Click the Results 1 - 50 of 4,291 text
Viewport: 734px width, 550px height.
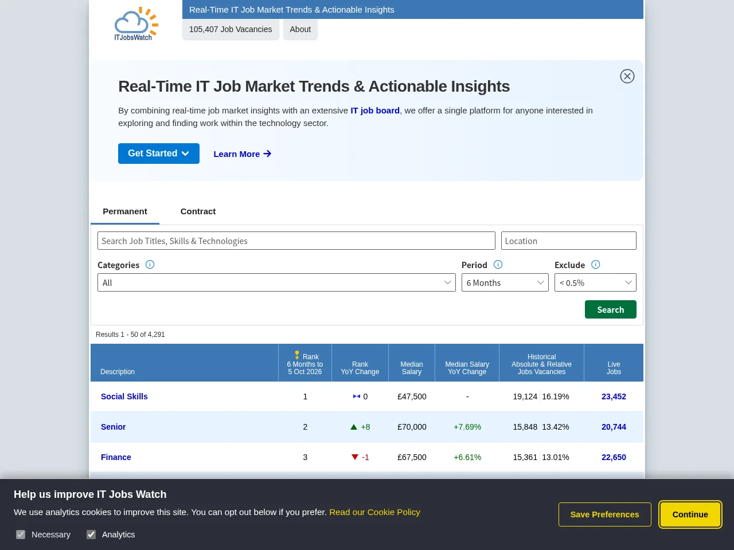pos(130,335)
